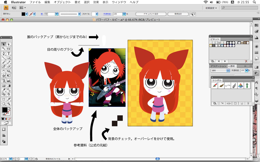Swap fill and stroke colors arrow

(10, 108)
